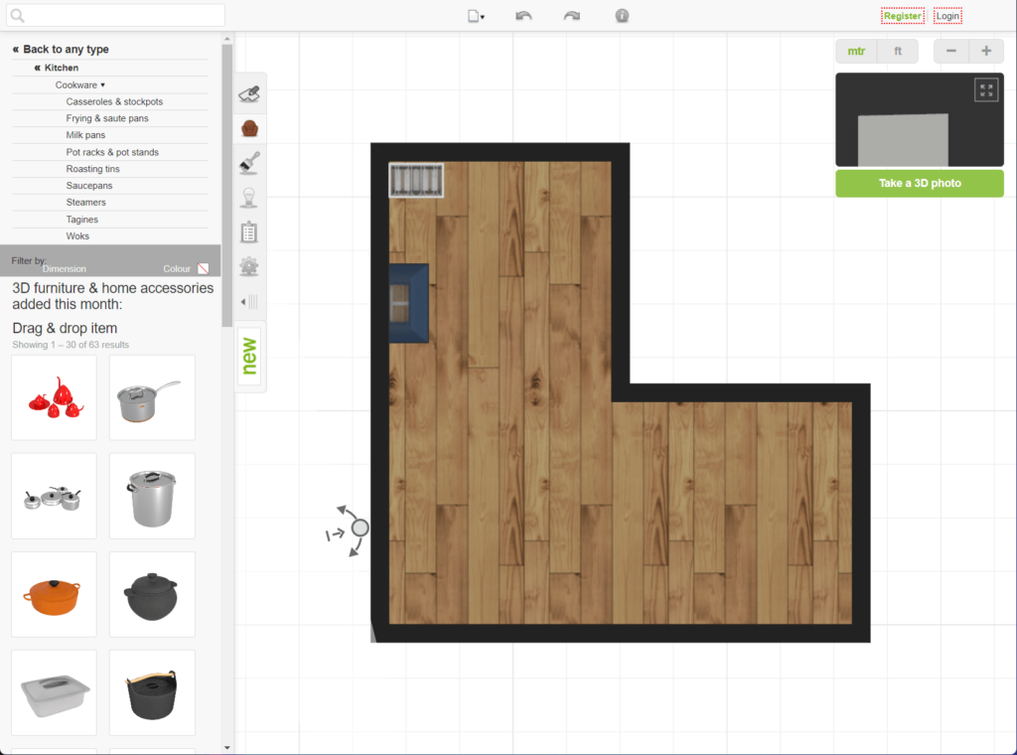
Task: Pick the orange casserole thumbnail
Action: (54, 595)
